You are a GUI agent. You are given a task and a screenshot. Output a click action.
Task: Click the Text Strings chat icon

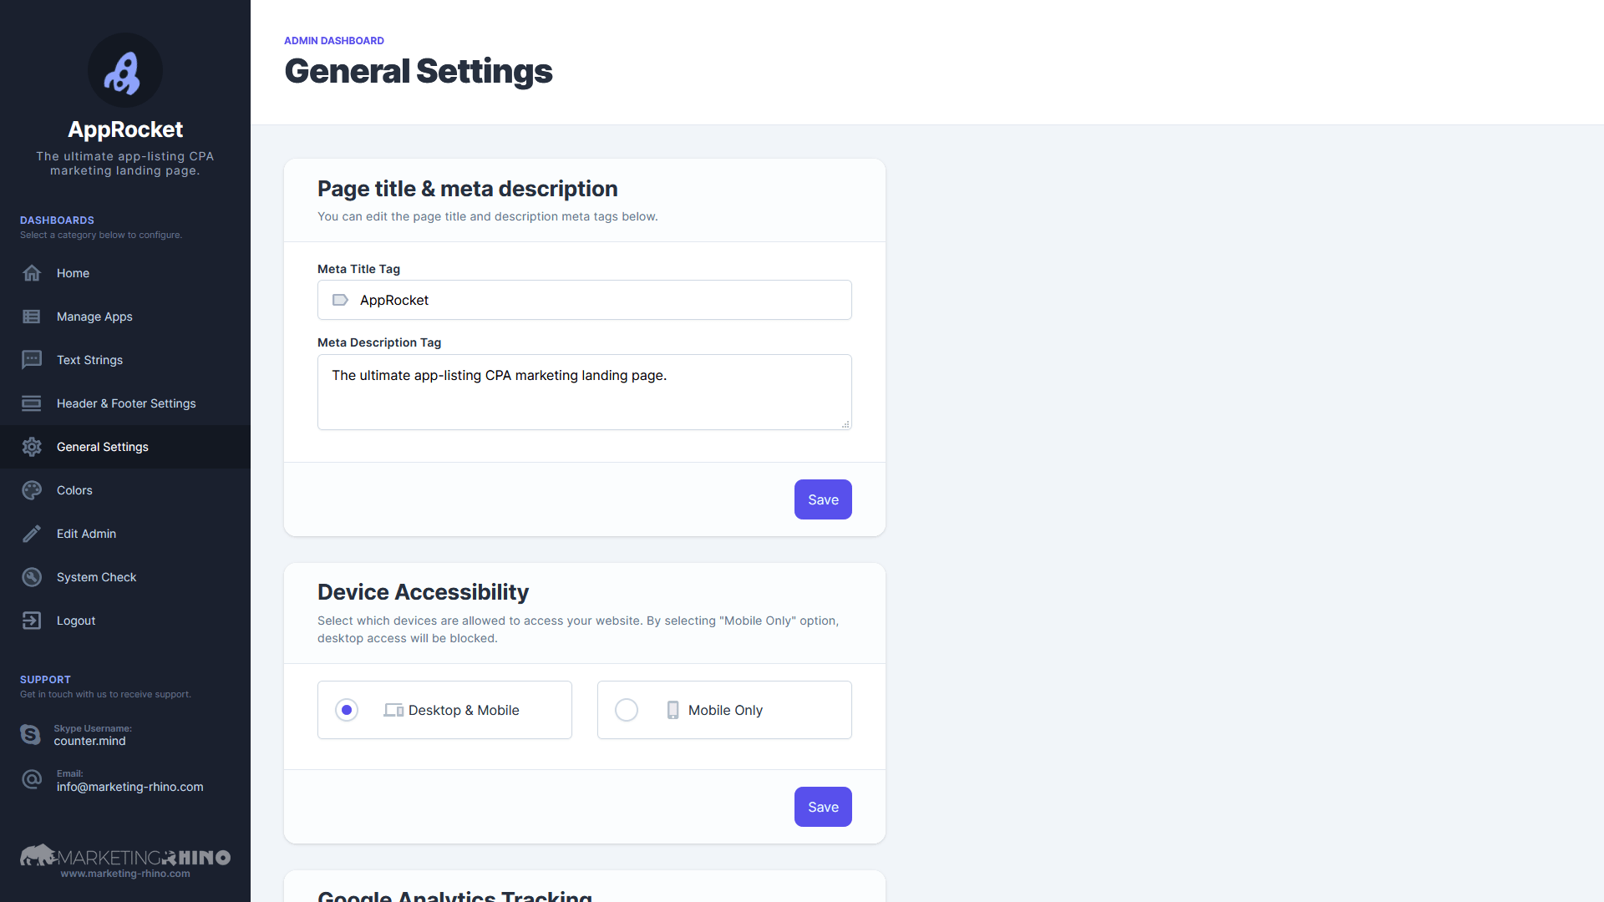click(32, 360)
